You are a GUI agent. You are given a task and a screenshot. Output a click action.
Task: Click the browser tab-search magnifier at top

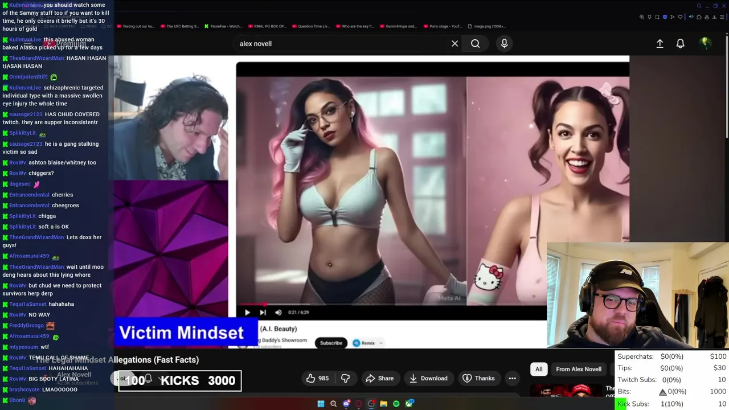click(699, 6)
